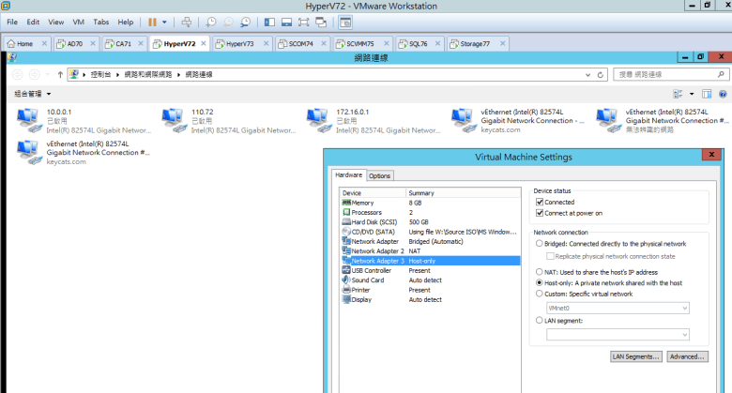Viewport: 732px width, 393px height.
Task: Click the Advanced... button
Action: click(x=687, y=356)
